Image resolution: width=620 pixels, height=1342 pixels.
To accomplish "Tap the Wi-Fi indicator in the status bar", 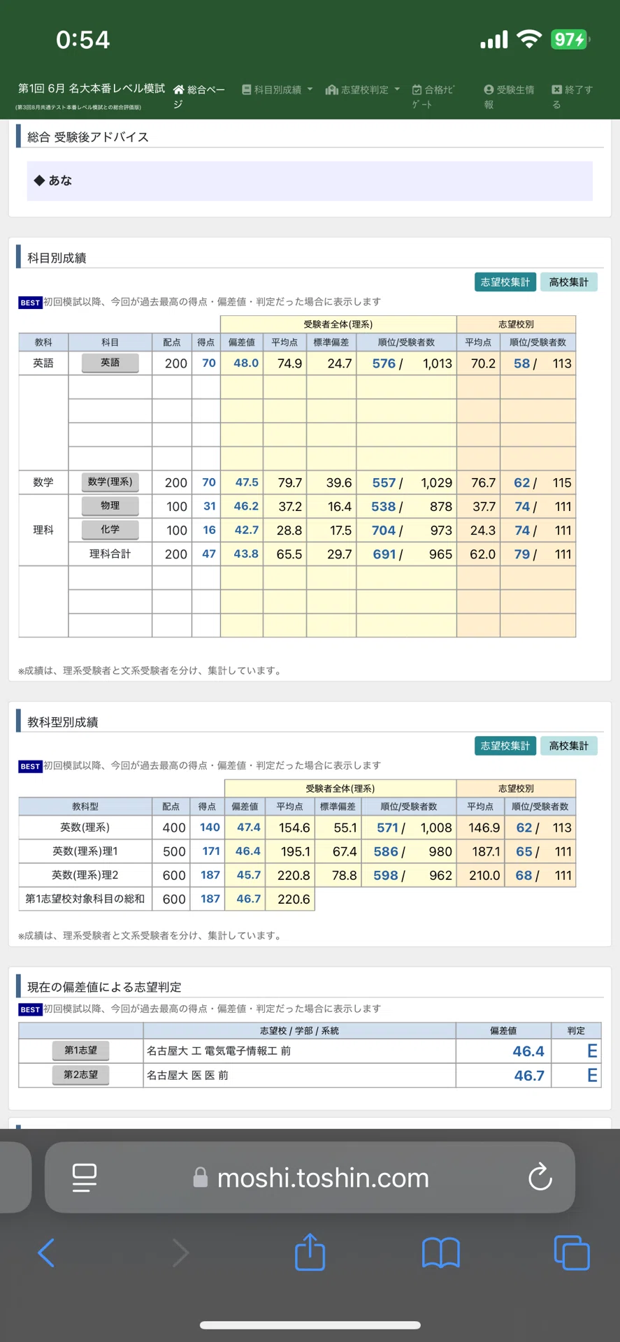I will 529,39.
